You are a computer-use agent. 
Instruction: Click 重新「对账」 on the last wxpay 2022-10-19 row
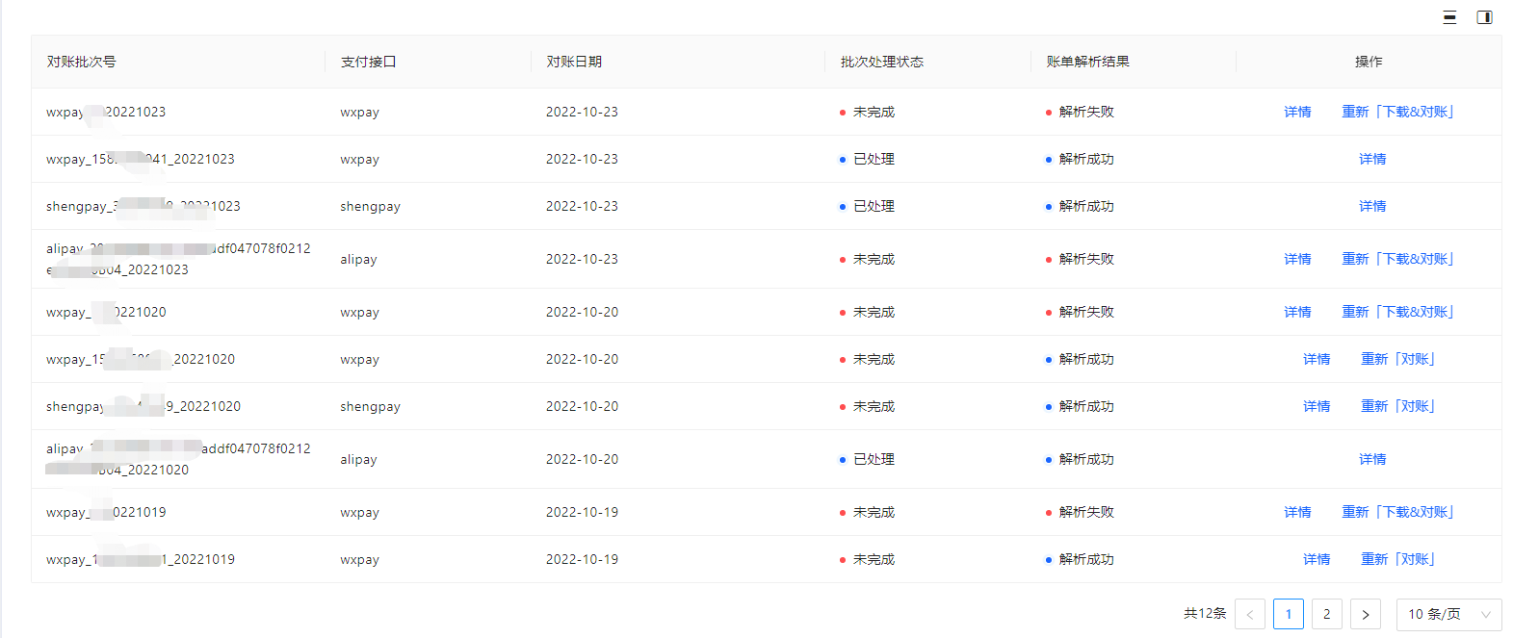[x=1396, y=559]
